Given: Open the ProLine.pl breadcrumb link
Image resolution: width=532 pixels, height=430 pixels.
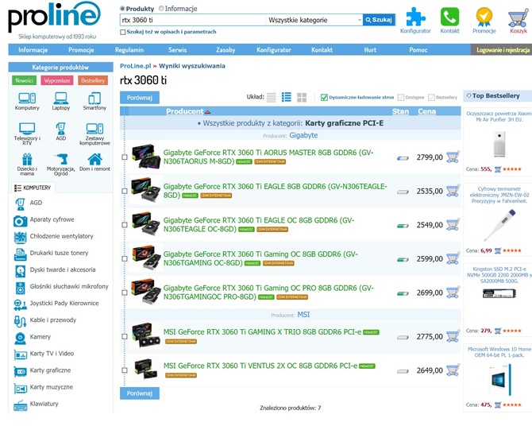Looking at the screenshot, I should coord(135,66).
